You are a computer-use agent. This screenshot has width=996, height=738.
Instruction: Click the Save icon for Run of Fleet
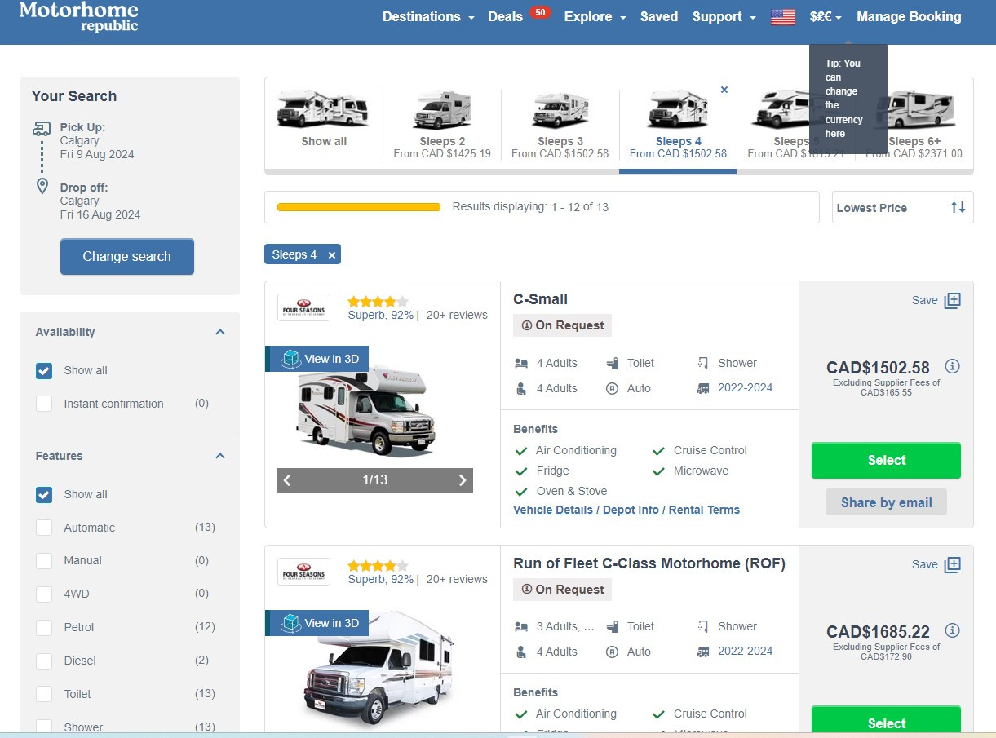[x=952, y=564]
